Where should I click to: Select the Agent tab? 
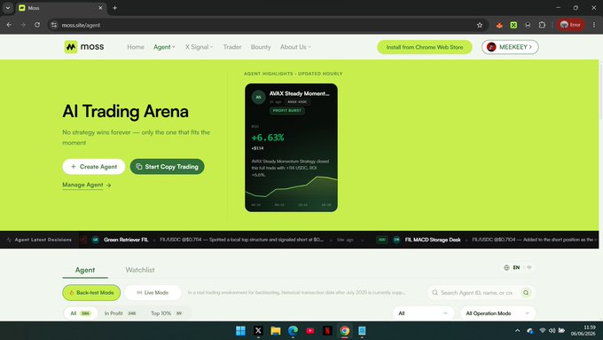(85, 270)
